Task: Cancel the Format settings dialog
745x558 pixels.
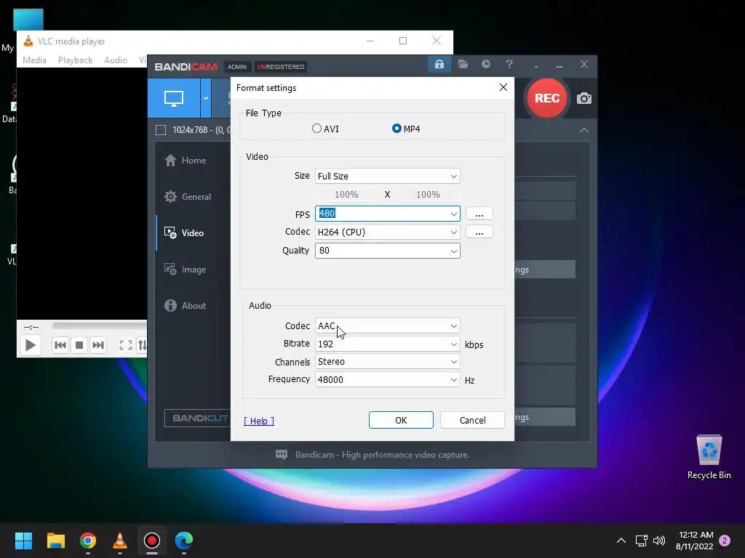Action: (472, 421)
